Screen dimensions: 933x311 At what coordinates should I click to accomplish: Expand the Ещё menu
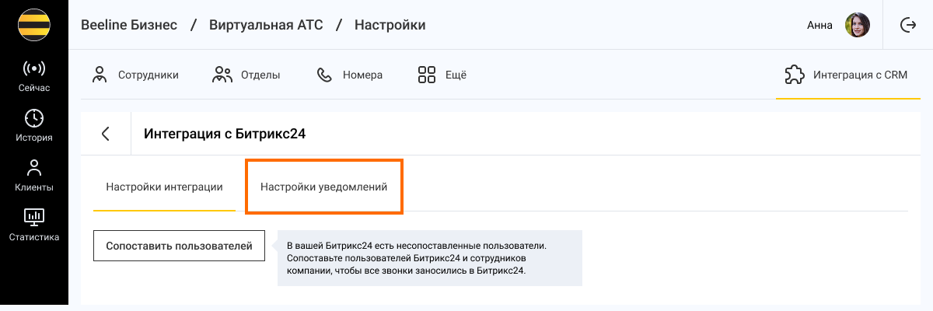[x=442, y=75]
